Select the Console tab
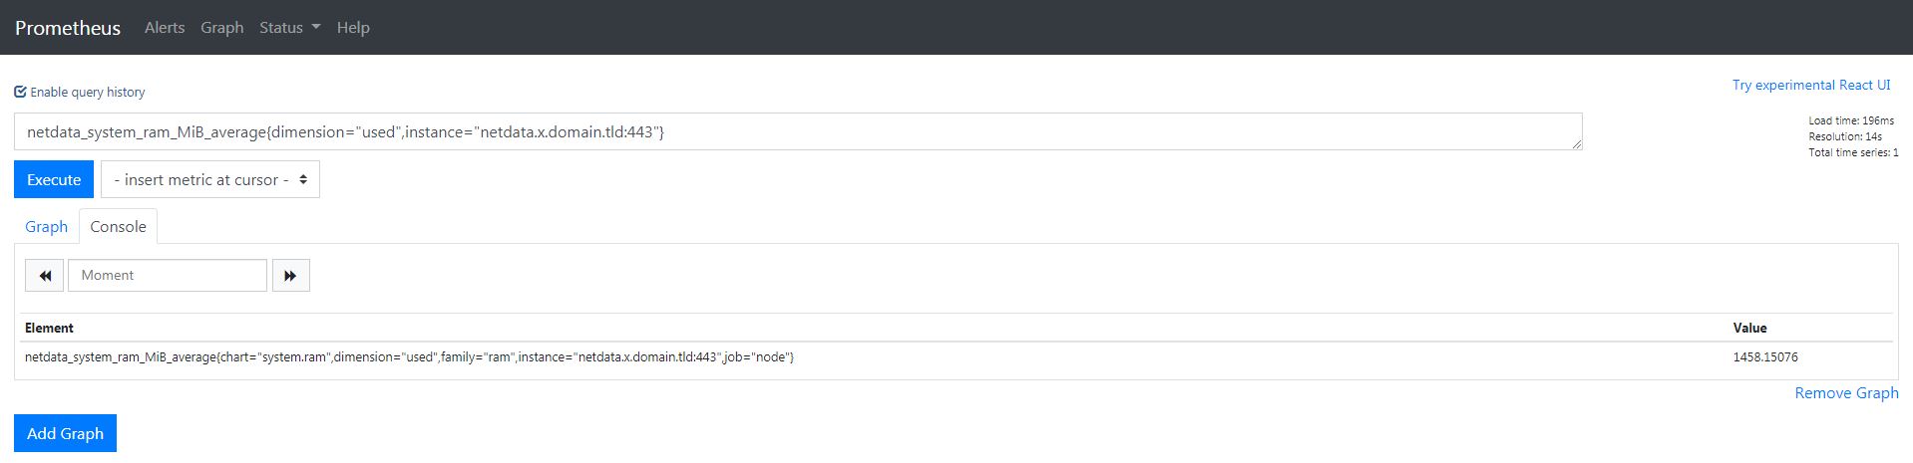Screen dimensions: 1913x463 click(118, 226)
